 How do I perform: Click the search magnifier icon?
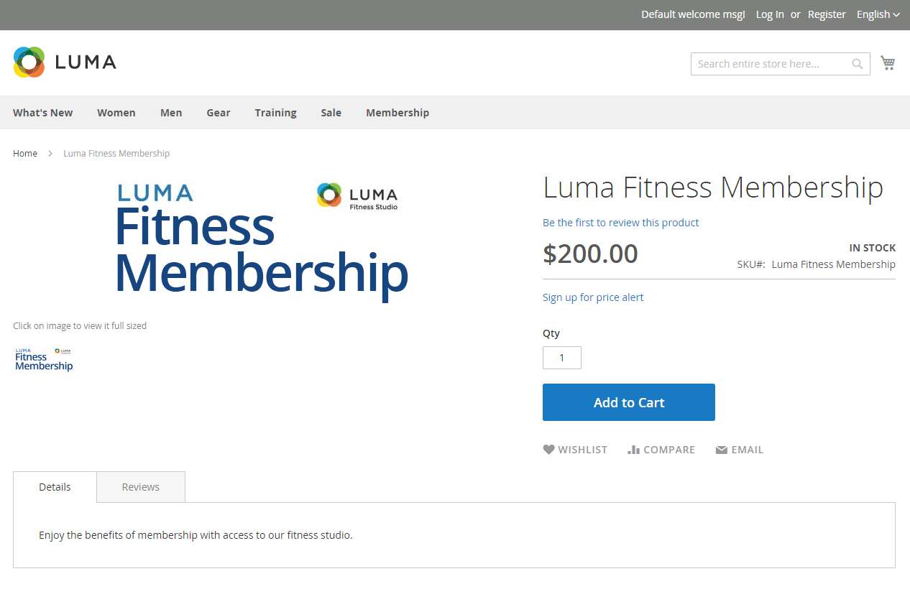pyautogui.click(x=858, y=64)
